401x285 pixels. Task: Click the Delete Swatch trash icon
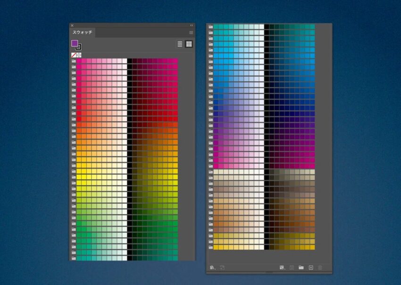coord(320,268)
